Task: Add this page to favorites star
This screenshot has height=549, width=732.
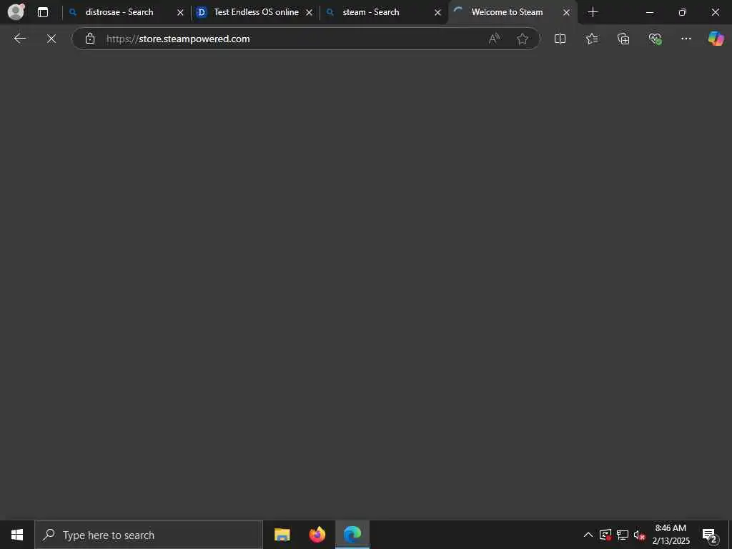Action: [x=523, y=39]
